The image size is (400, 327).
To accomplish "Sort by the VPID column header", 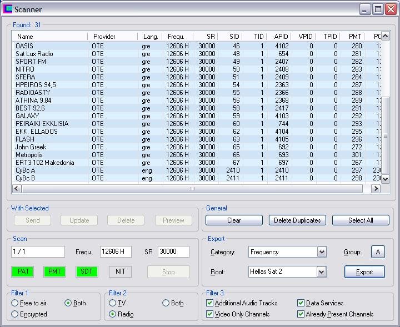I will pos(303,37).
